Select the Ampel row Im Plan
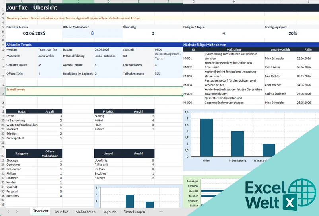 pos(124,169)
